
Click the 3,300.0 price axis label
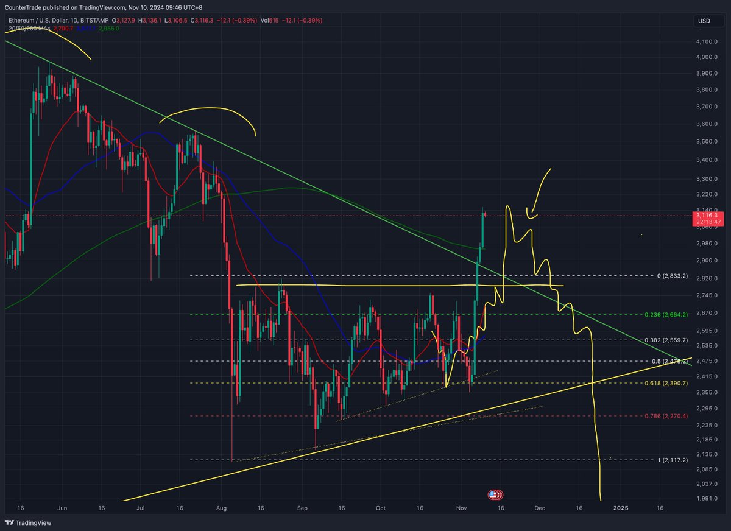click(706, 179)
